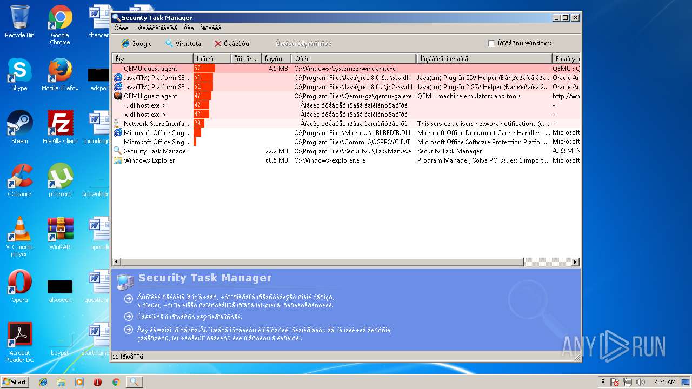
Task: Sort by the rating column header
Action: coord(212,58)
